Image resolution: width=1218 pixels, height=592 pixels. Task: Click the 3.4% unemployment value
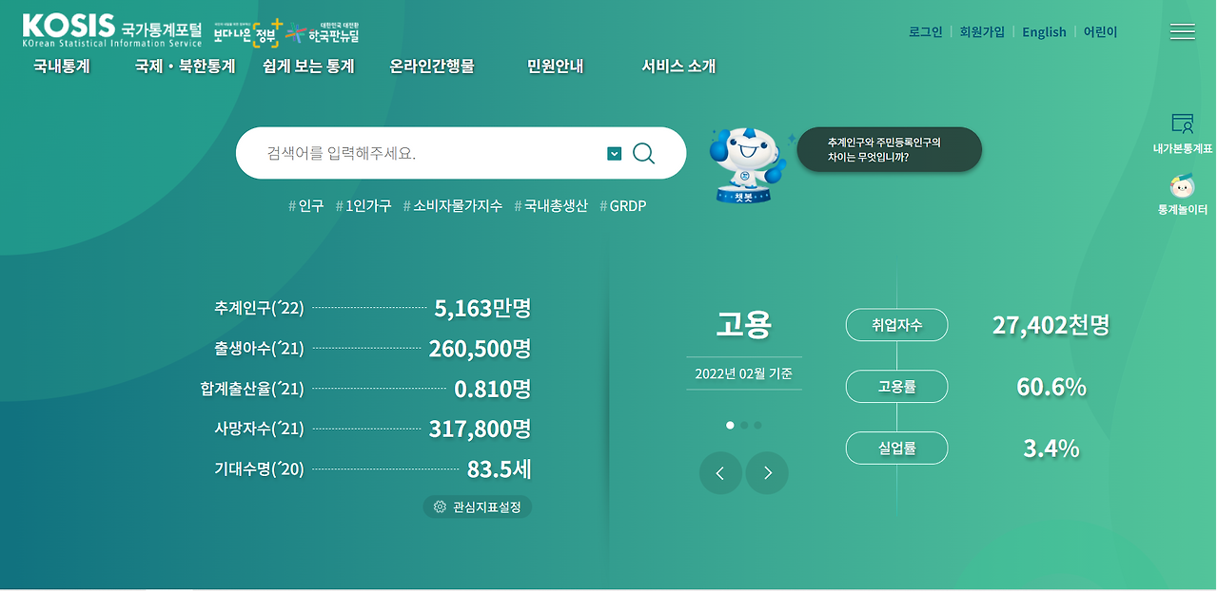[x=1051, y=449]
